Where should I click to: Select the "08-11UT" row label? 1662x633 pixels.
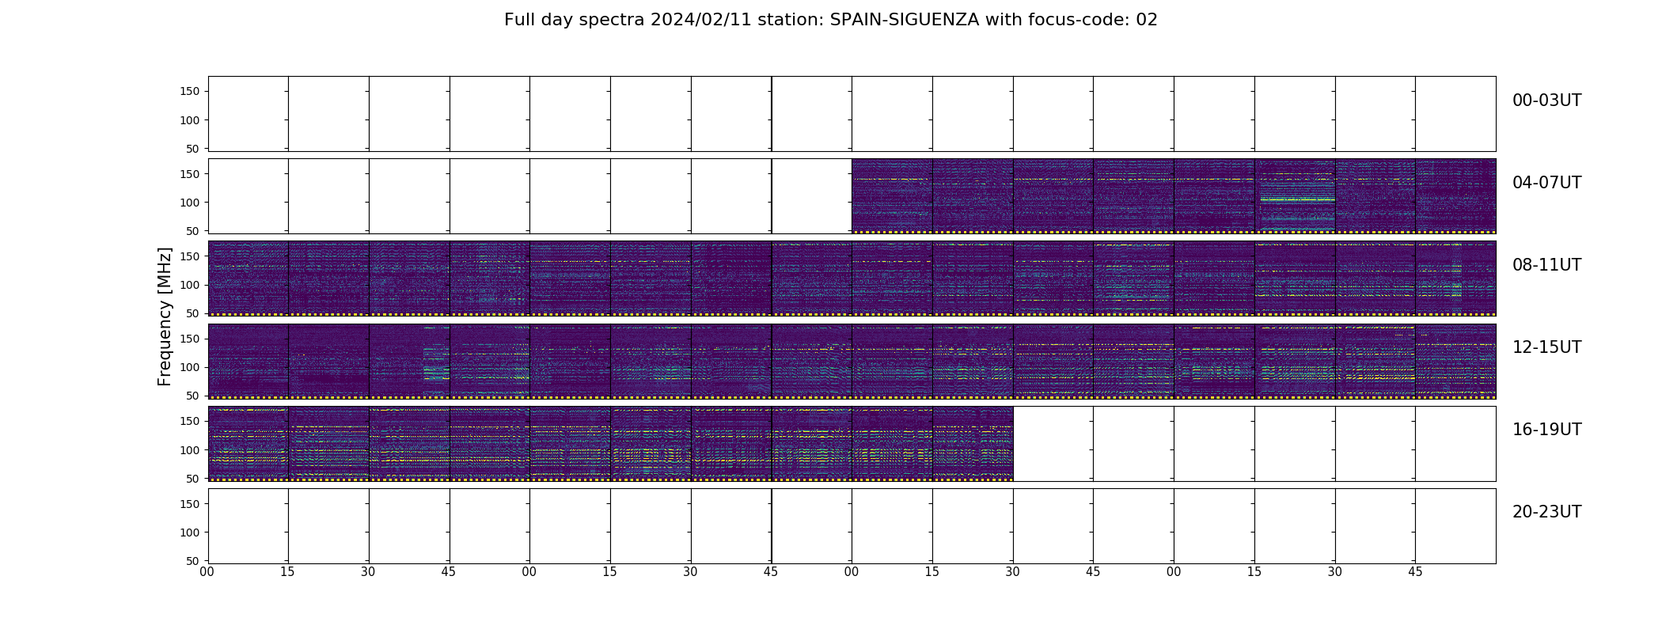tap(1546, 265)
